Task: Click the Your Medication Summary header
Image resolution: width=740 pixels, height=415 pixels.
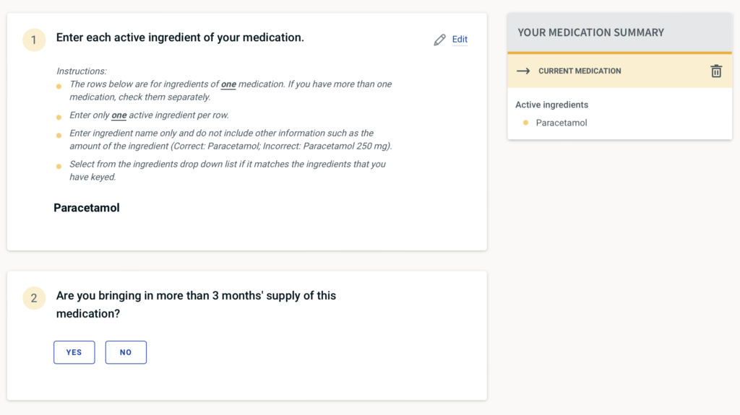Action: pos(590,32)
